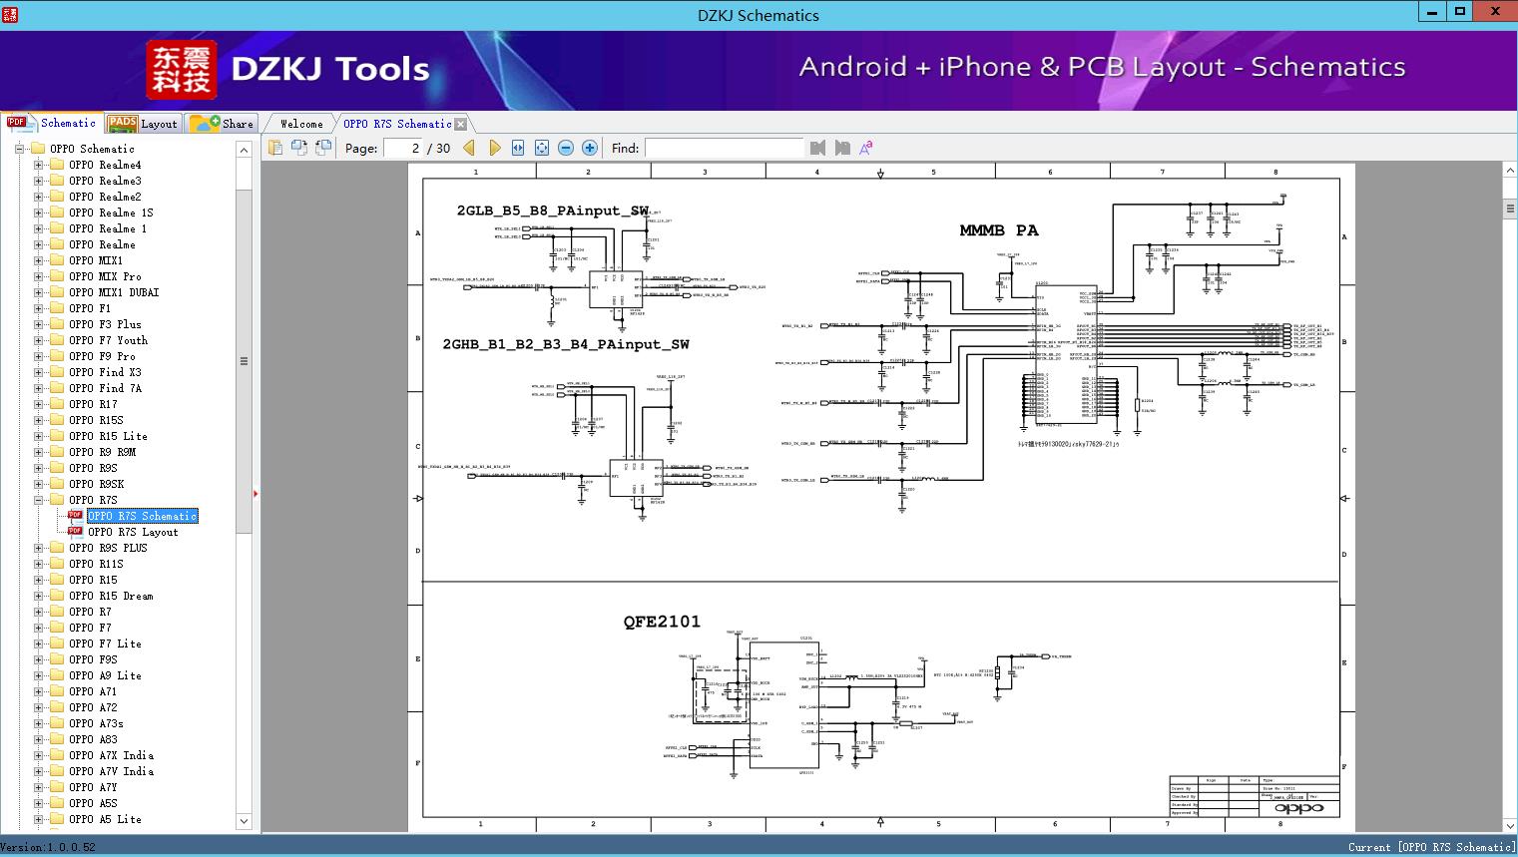This screenshot has height=857, width=1518.
Task: Expand the OPPO R9S PLUS folder
Action: [38, 548]
